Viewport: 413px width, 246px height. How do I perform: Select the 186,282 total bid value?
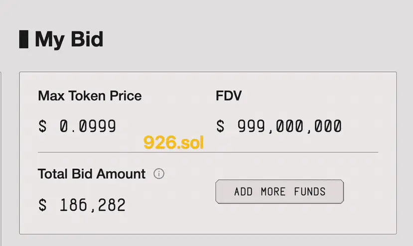[x=93, y=205]
